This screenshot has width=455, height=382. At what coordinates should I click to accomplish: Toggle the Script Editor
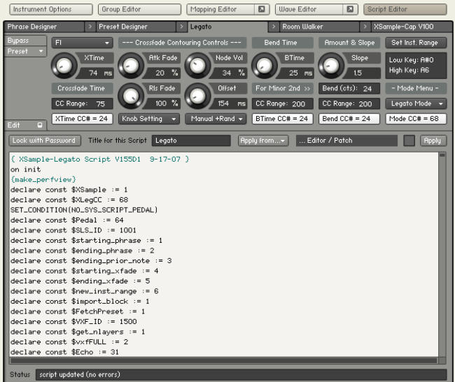(405, 9)
